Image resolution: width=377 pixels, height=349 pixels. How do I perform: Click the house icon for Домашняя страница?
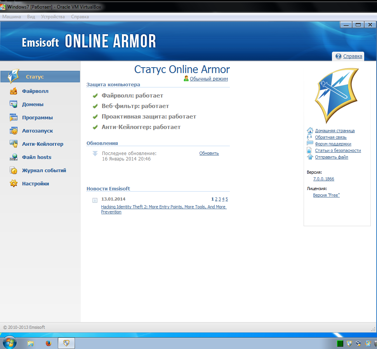tap(310, 131)
